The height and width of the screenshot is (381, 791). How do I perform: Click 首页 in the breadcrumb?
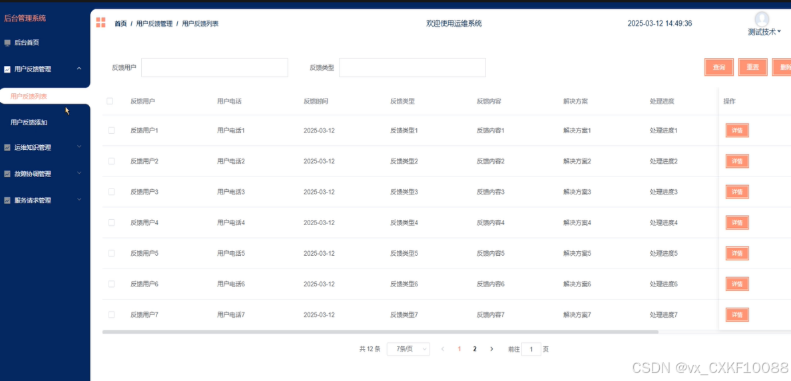tap(121, 24)
